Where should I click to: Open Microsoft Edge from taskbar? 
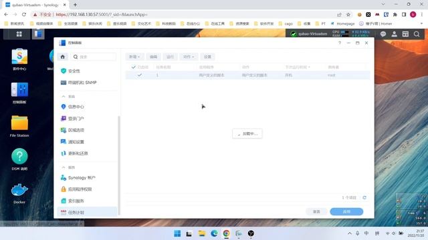(x=214, y=233)
